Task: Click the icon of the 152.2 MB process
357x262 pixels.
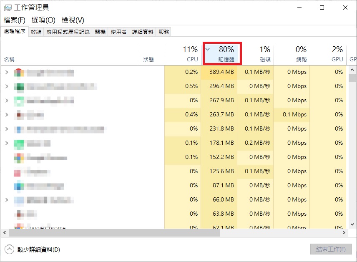Action: [19, 158]
